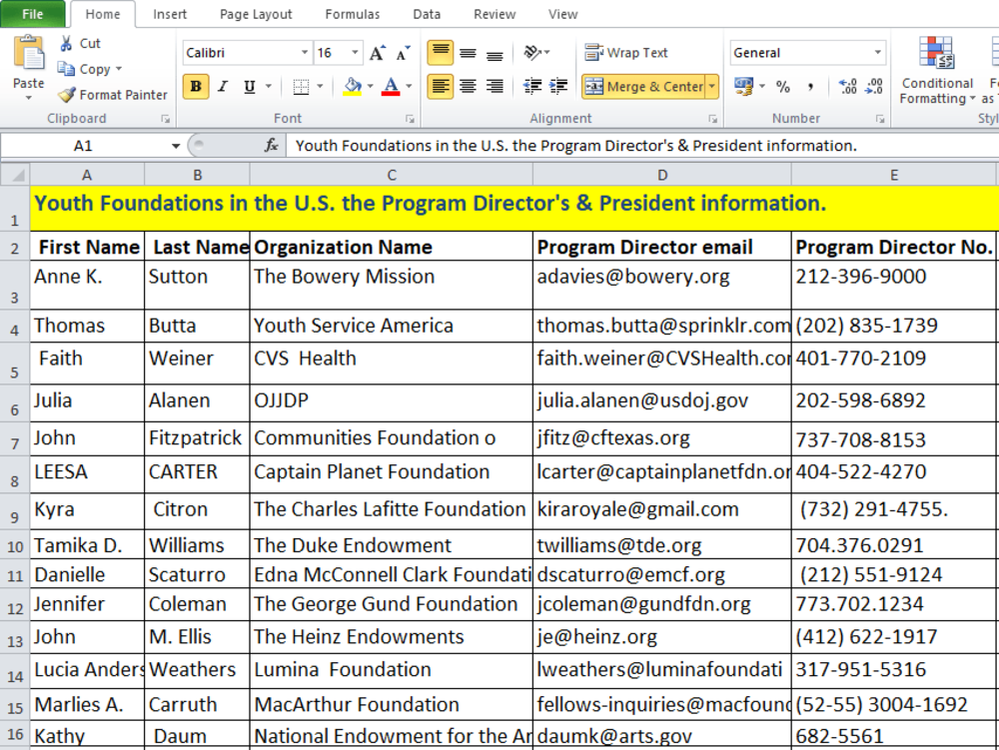Screen dimensions: 999x750
Task: Open Conditional Formatting menu
Action: coord(937,70)
